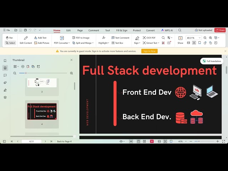Click the Full translation button
Screen dimensions: 228x171
212,61
